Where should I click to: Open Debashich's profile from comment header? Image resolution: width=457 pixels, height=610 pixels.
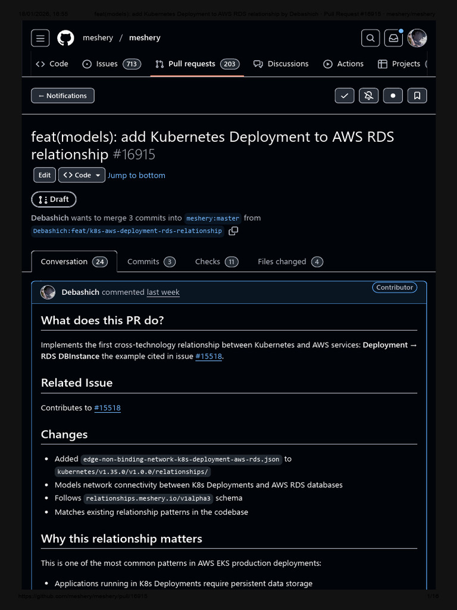tap(80, 292)
